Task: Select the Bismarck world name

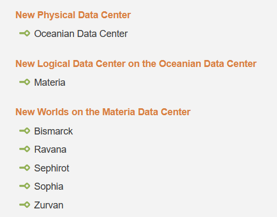Action: pos(54,131)
